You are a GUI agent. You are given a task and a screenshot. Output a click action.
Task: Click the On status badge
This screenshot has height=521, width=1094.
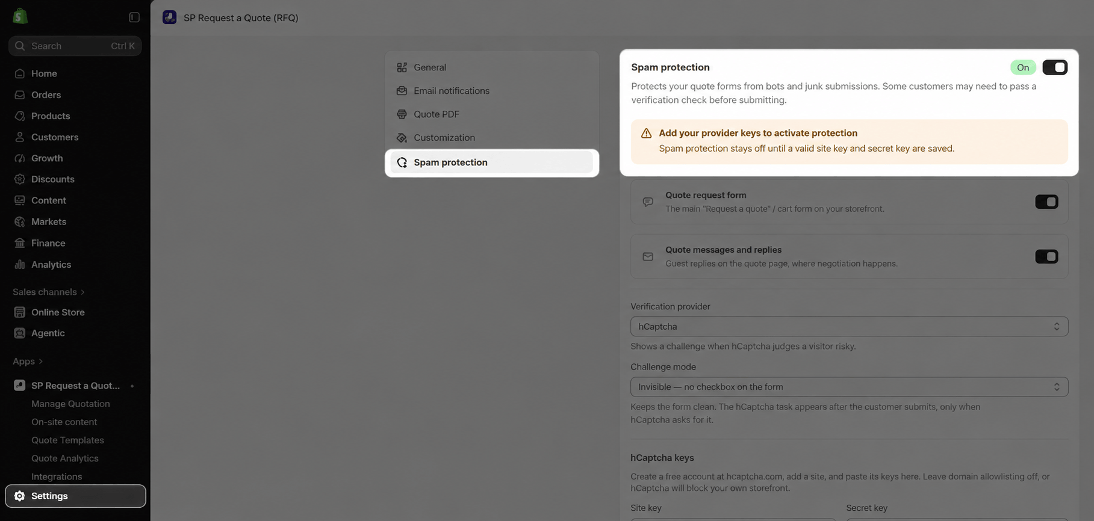click(x=1023, y=67)
